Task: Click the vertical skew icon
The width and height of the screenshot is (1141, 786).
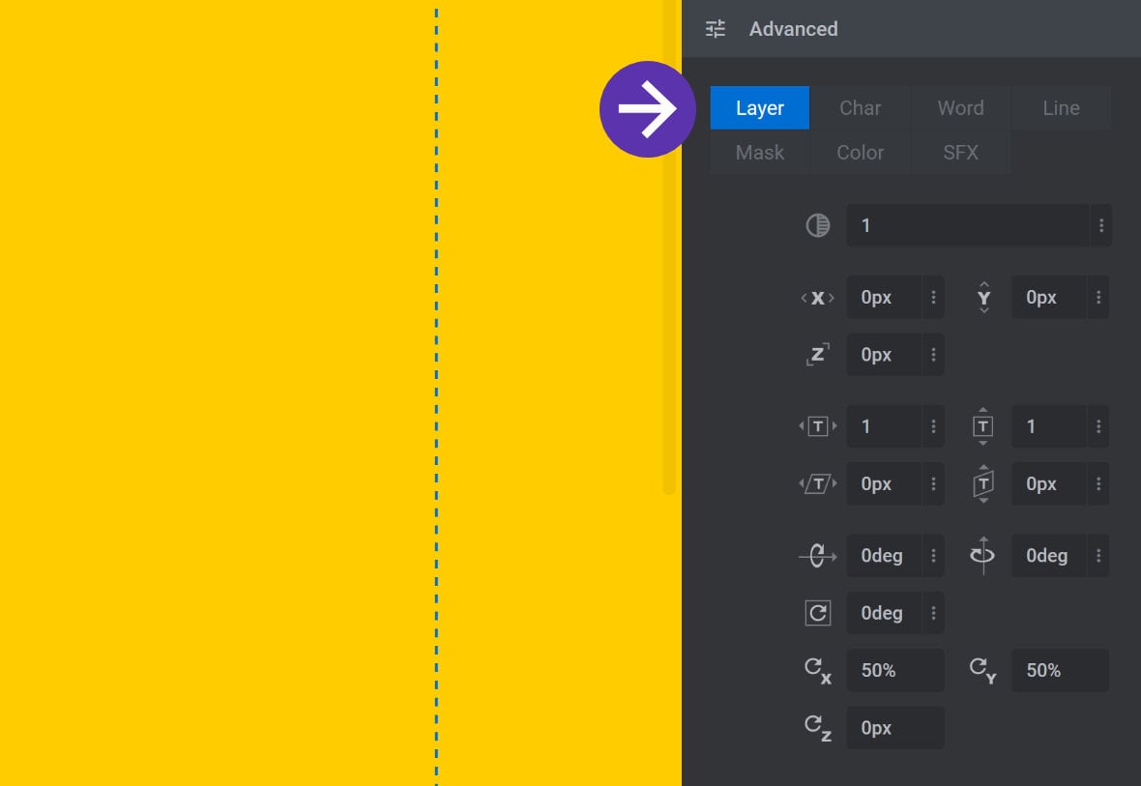Action: point(983,484)
